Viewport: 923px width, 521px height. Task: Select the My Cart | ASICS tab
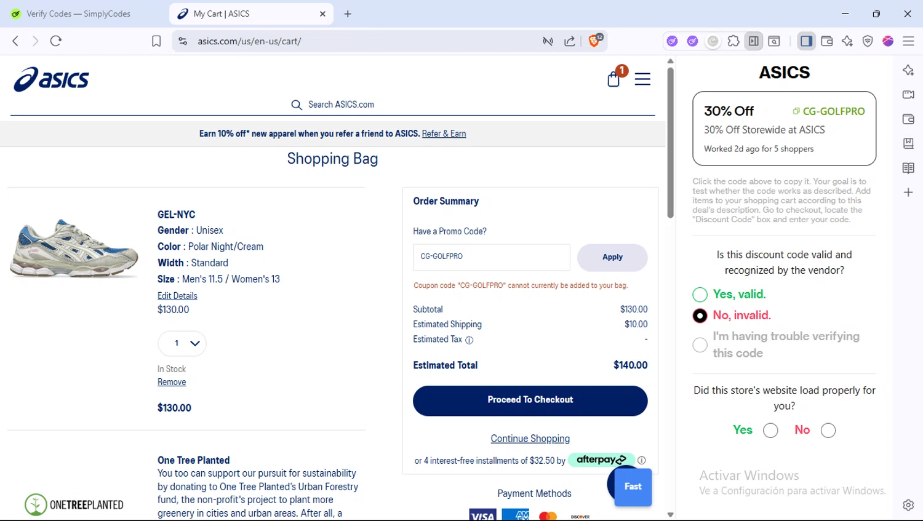[x=246, y=14]
